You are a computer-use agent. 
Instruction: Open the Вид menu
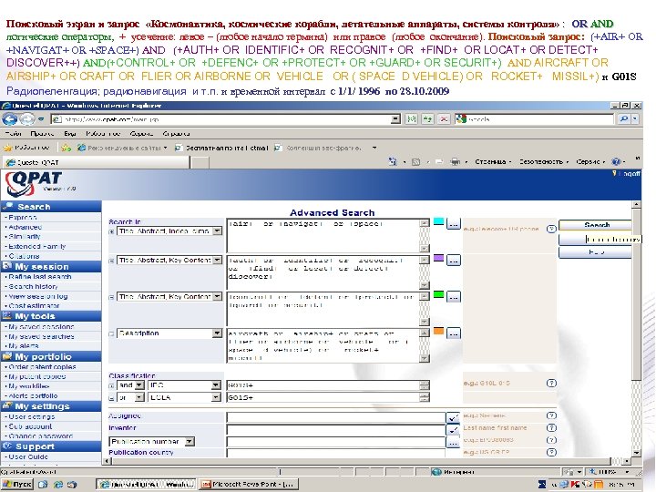(x=70, y=133)
